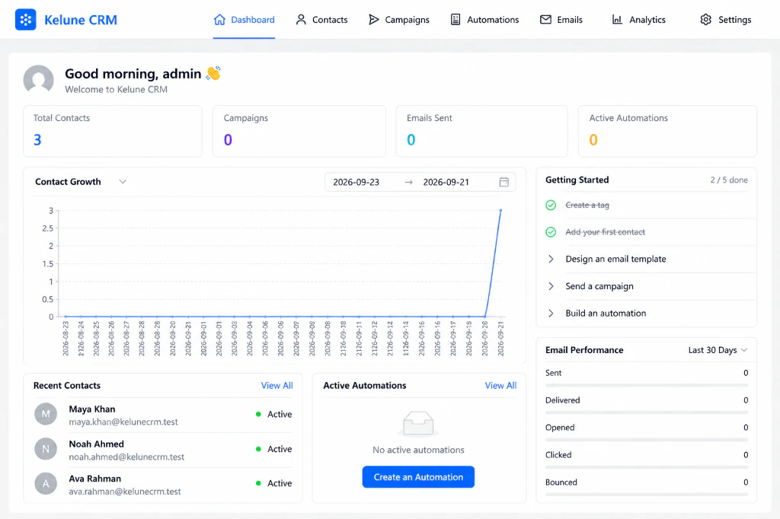
Task: Click the Settings gear icon
Action: [705, 19]
